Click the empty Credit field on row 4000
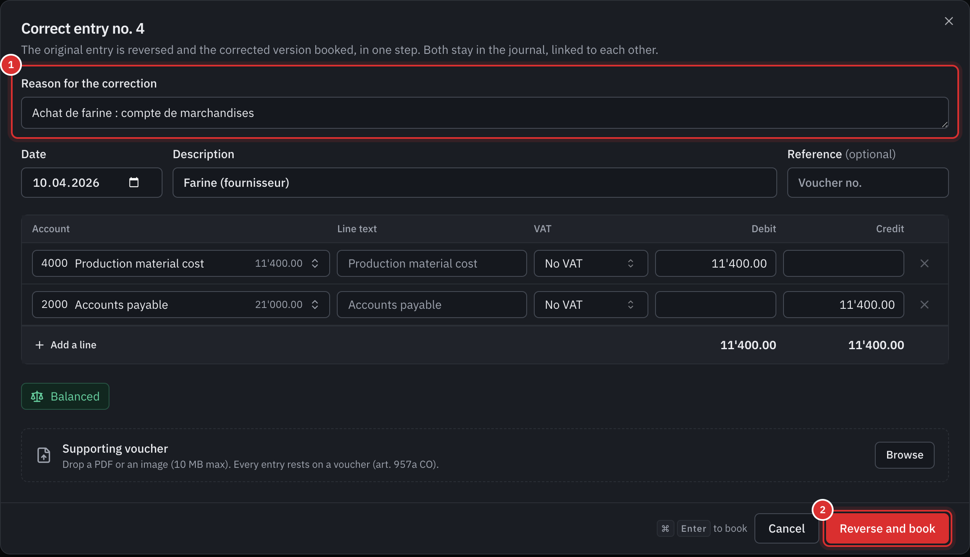The width and height of the screenshot is (970, 557). [843, 263]
